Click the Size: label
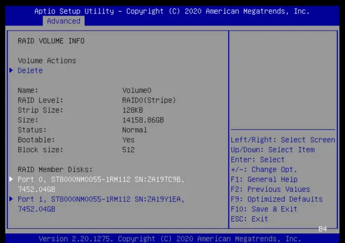Viewport: 345px width, 243px height. point(28,120)
